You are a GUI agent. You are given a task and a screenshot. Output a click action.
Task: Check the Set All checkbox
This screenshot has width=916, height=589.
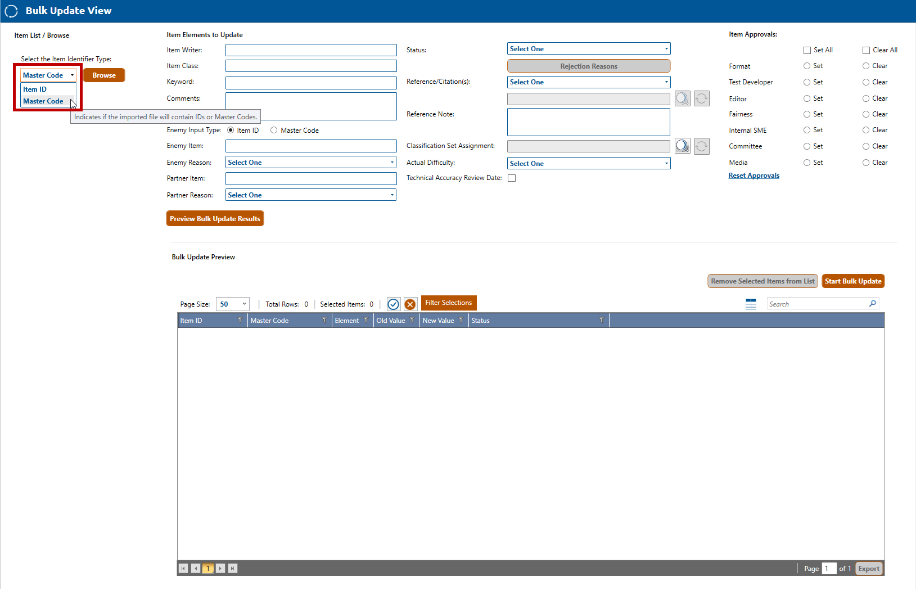[x=807, y=50]
